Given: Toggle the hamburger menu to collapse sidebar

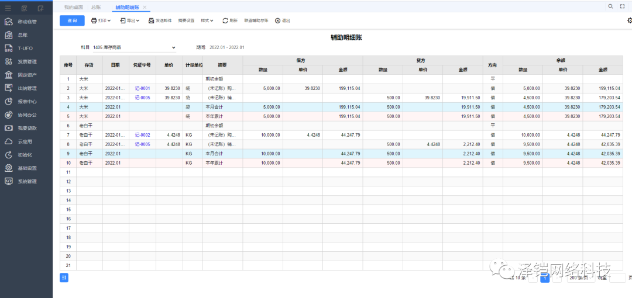Looking at the screenshot, I should click(x=8, y=8).
